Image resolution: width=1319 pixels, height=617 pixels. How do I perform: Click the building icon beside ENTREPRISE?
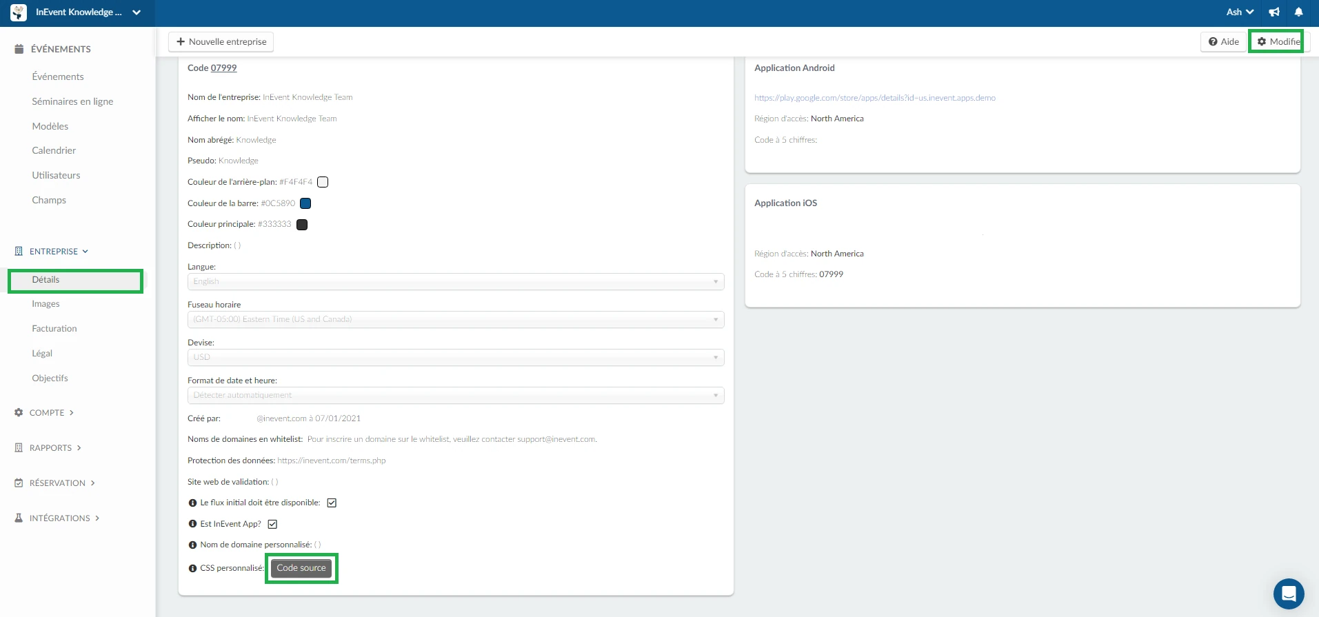(x=19, y=252)
